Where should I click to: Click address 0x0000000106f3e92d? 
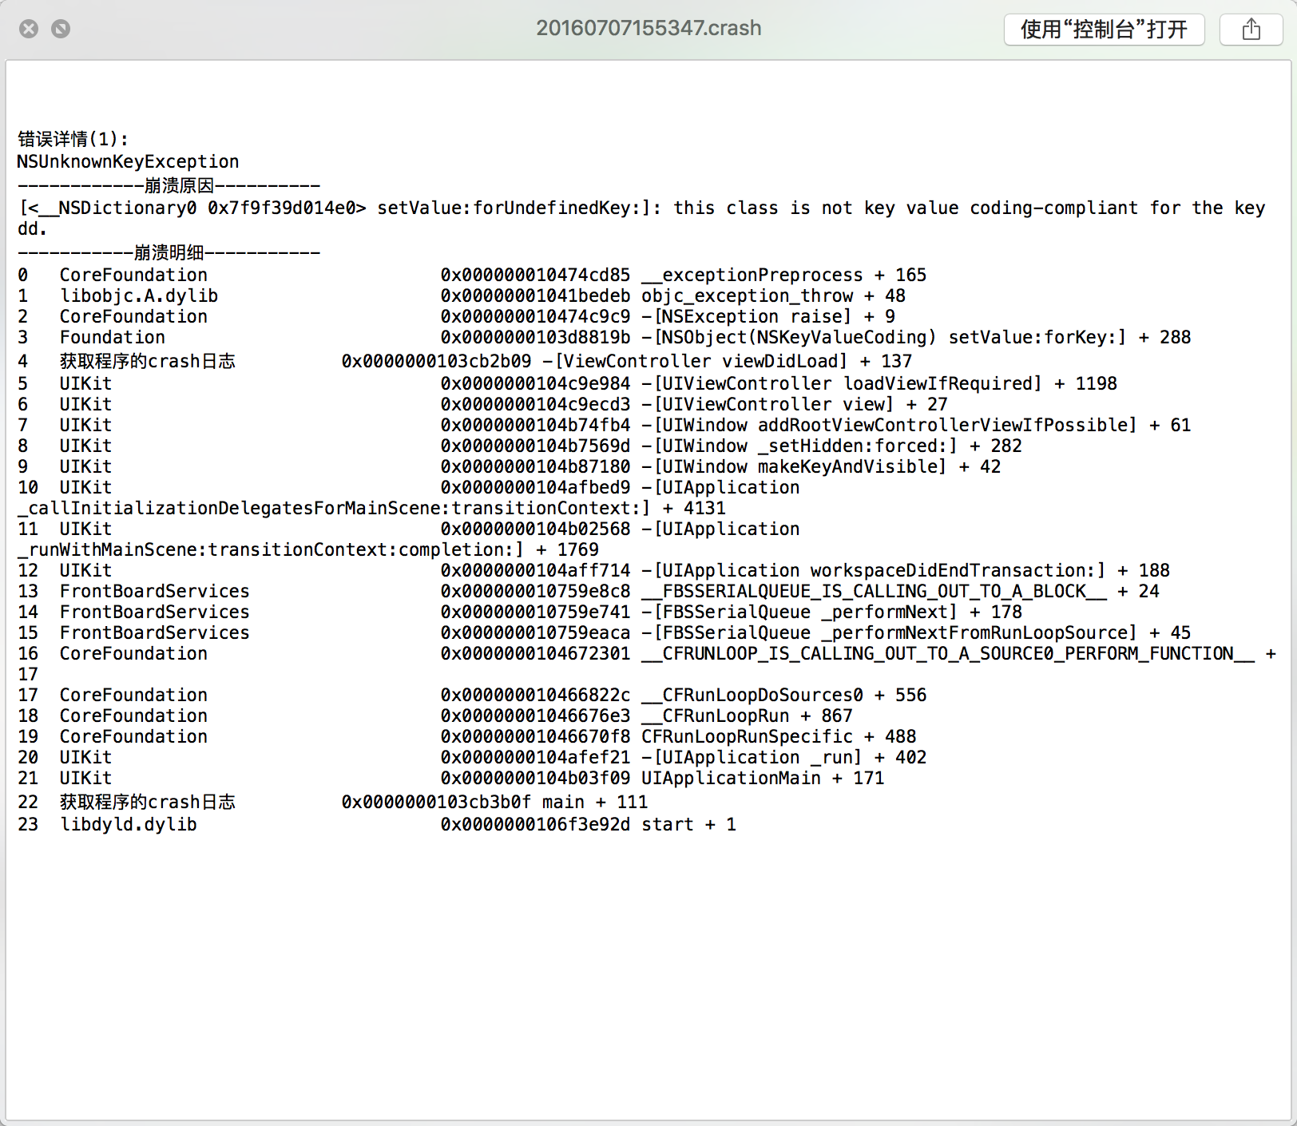point(535,824)
